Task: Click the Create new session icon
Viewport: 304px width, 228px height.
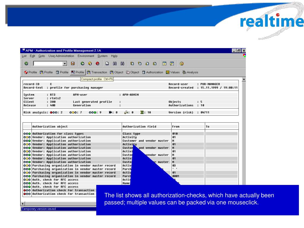Action: 164,64
